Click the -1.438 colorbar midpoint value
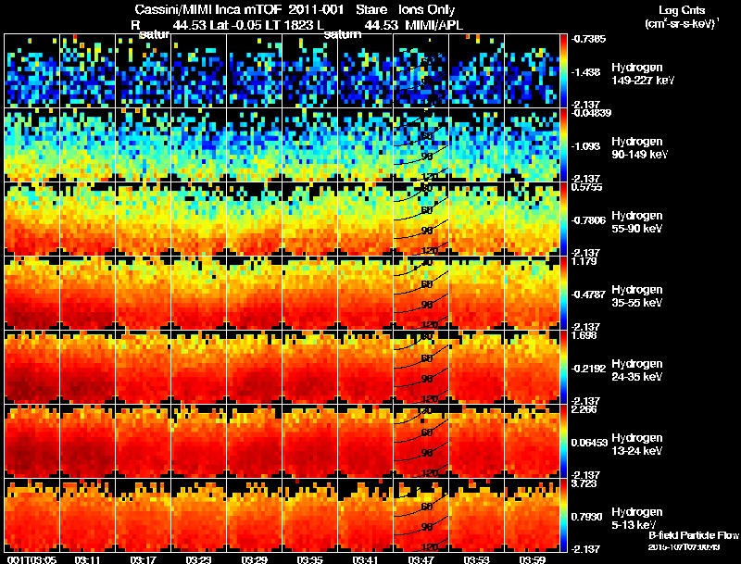Screen dimensions: 741x564 coord(585,72)
